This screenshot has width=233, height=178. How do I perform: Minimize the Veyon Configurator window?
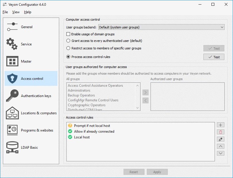point(200,5)
